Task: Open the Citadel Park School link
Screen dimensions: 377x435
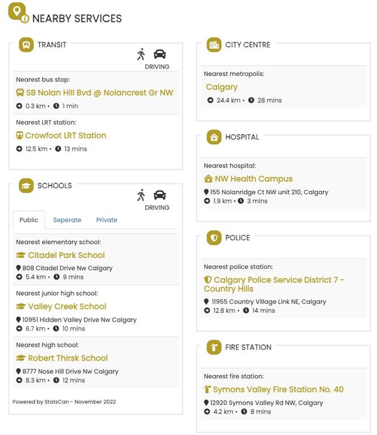Action: click(x=66, y=255)
